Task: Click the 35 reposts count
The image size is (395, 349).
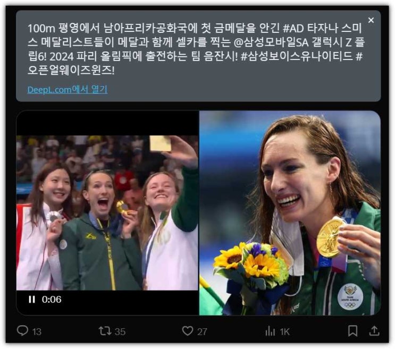Action: (120, 331)
